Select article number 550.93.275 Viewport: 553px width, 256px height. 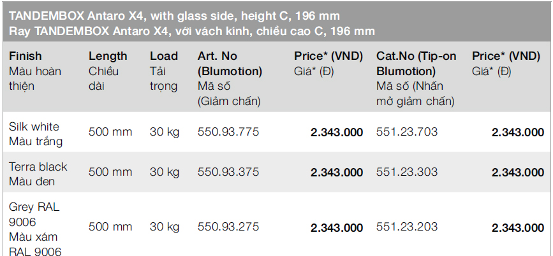coord(228,227)
